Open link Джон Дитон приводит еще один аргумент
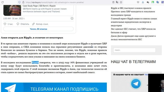Image resolution: width=164 pixels, height=92 pixels. point(133,38)
